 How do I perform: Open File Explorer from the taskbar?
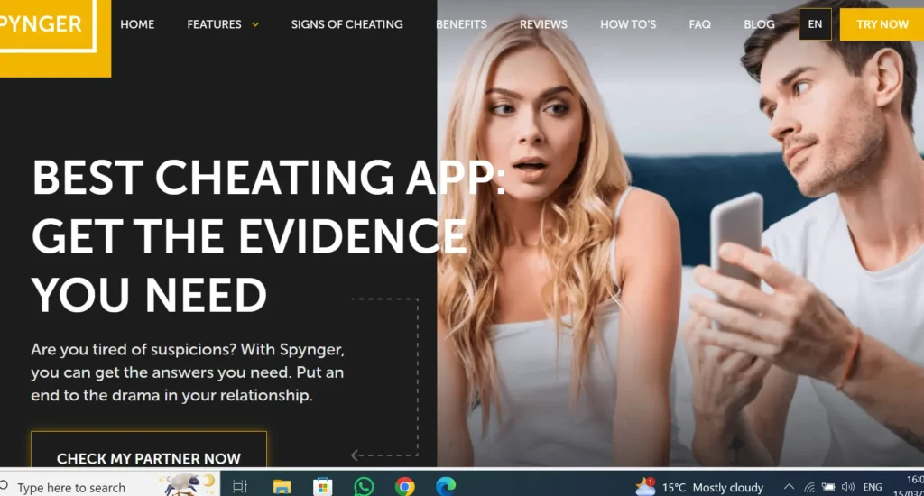[282, 487]
